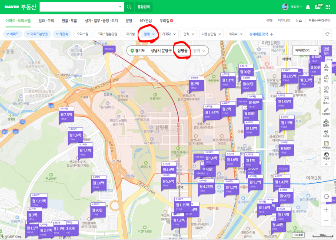Screen dimensions: 336x240
Task: Switch to 위성뷰 satellite view
Action: click(x=326, y=156)
